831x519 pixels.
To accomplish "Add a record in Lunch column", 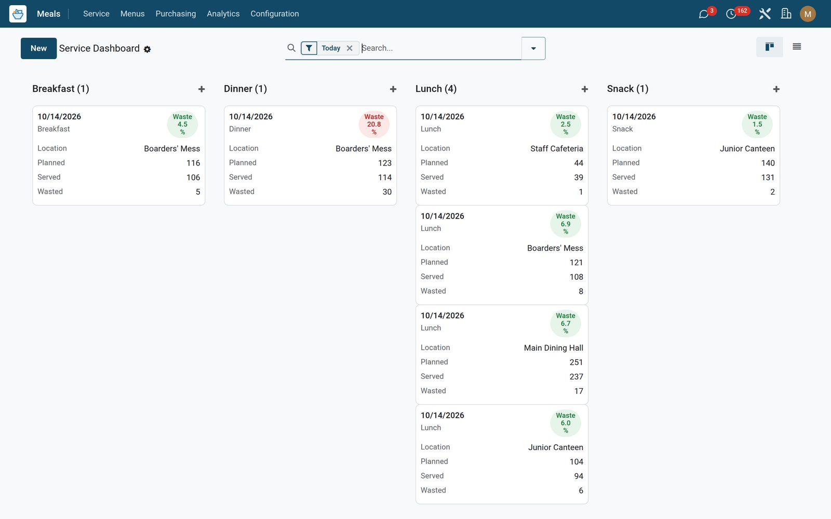I will 585,89.
